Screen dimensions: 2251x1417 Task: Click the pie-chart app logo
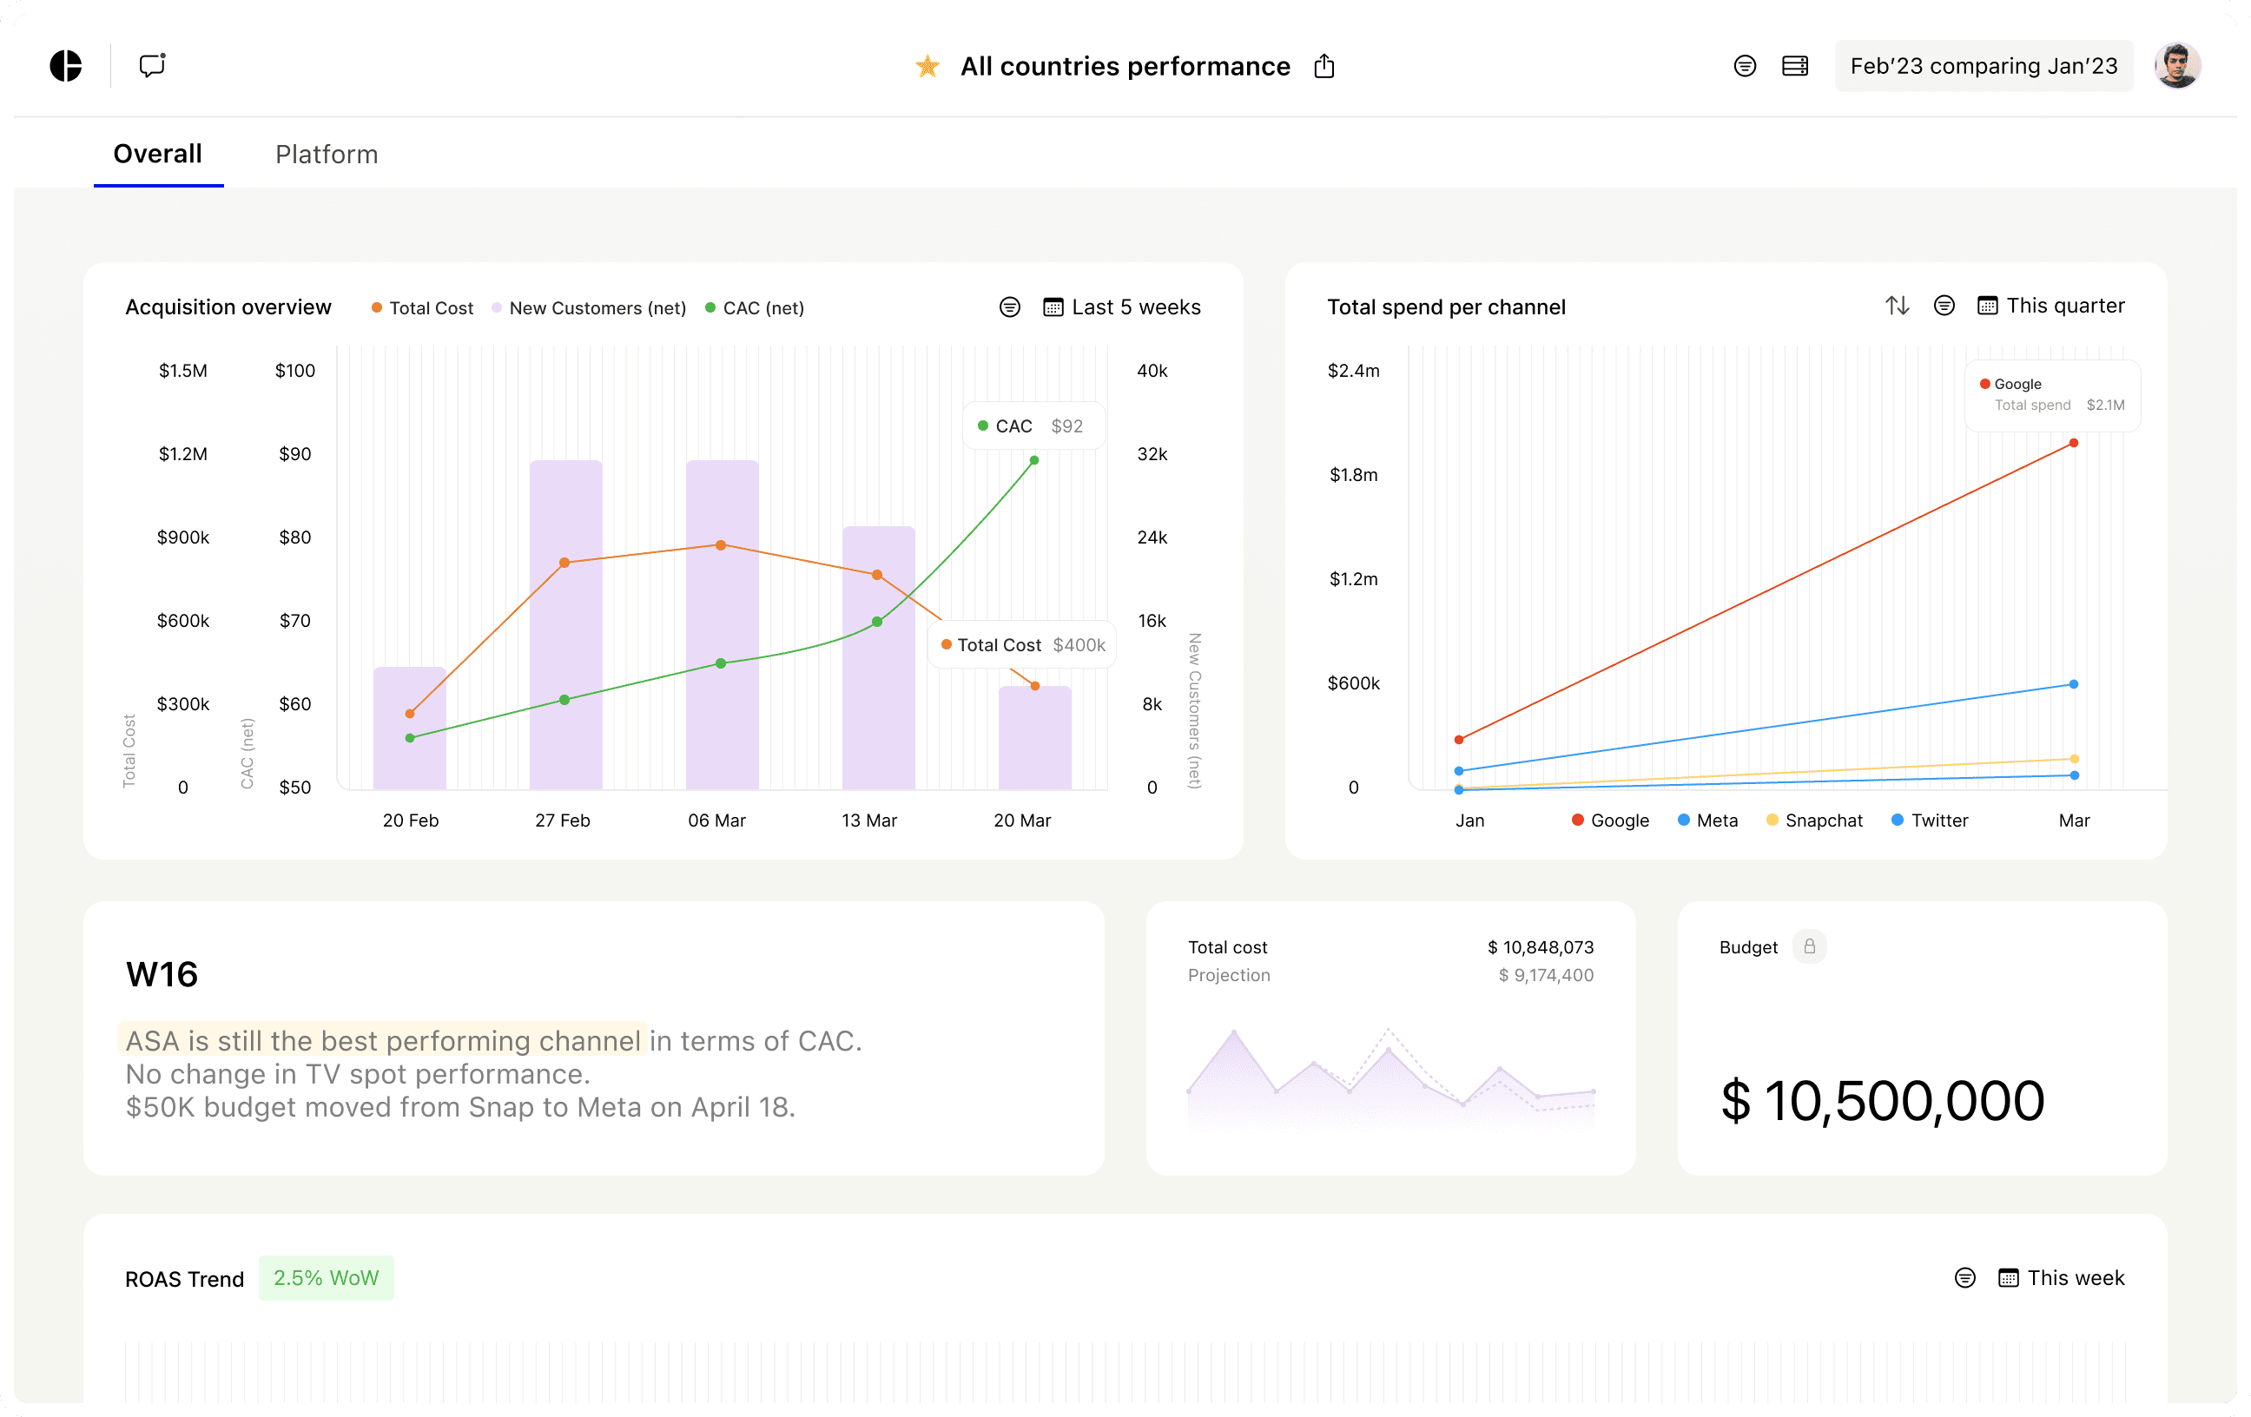pyautogui.click(x=65, y=66)
